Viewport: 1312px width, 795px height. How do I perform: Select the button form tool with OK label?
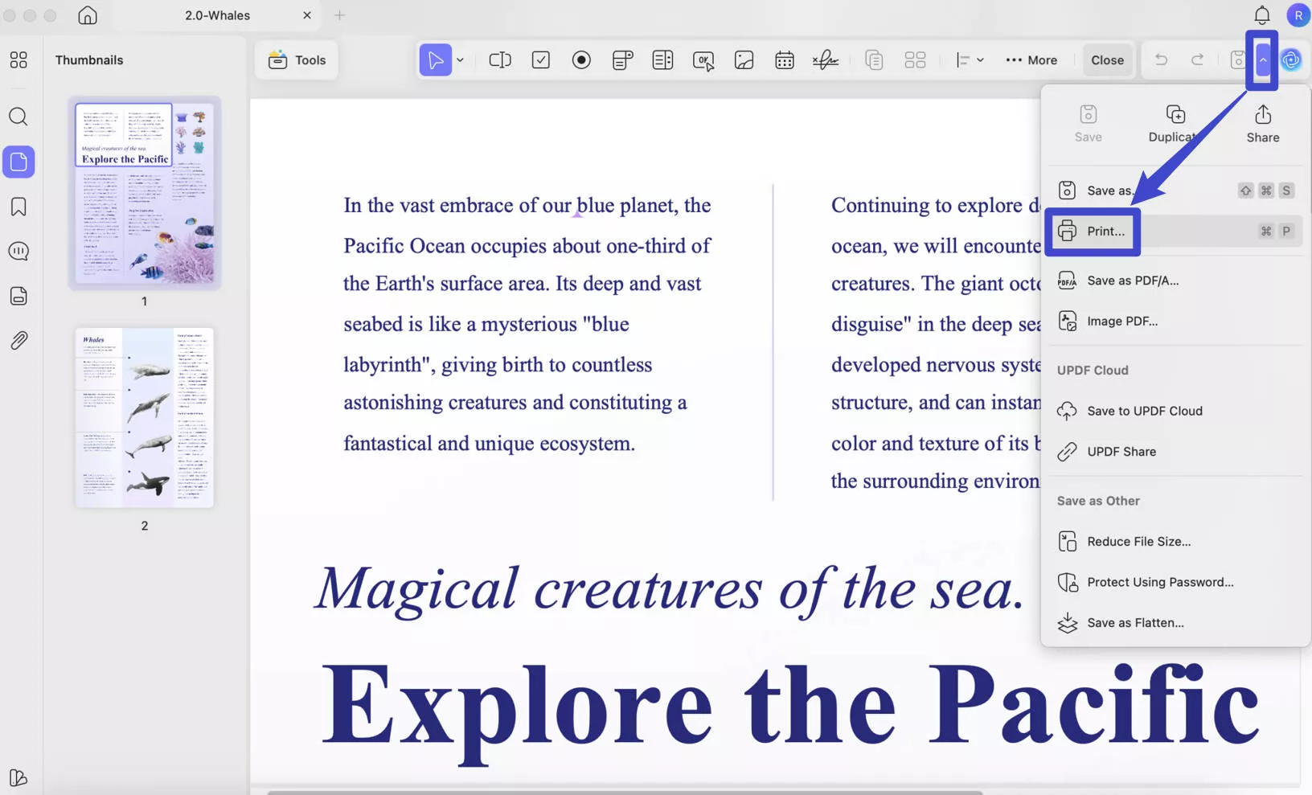[x=703, y=59]
